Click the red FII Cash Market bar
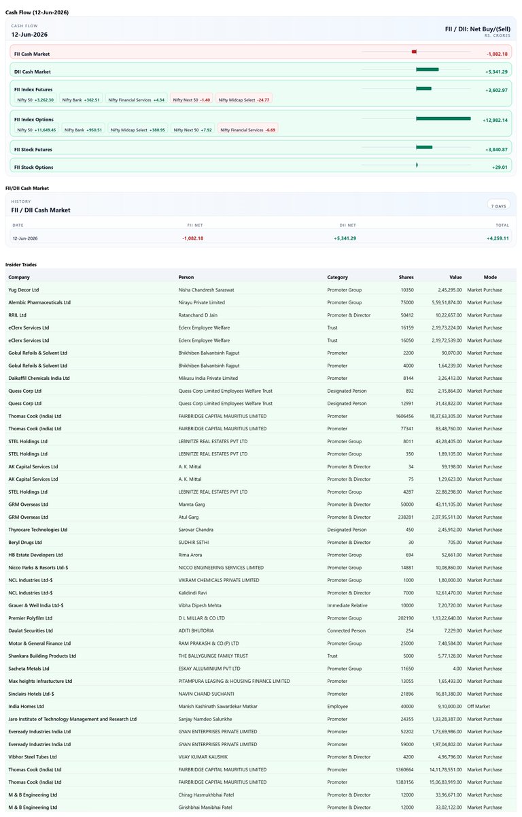522x817 pixels. click(x=414, y=52)
